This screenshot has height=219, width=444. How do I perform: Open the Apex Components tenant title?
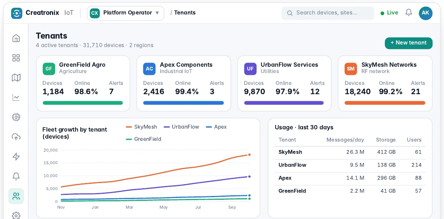point(186,64)
